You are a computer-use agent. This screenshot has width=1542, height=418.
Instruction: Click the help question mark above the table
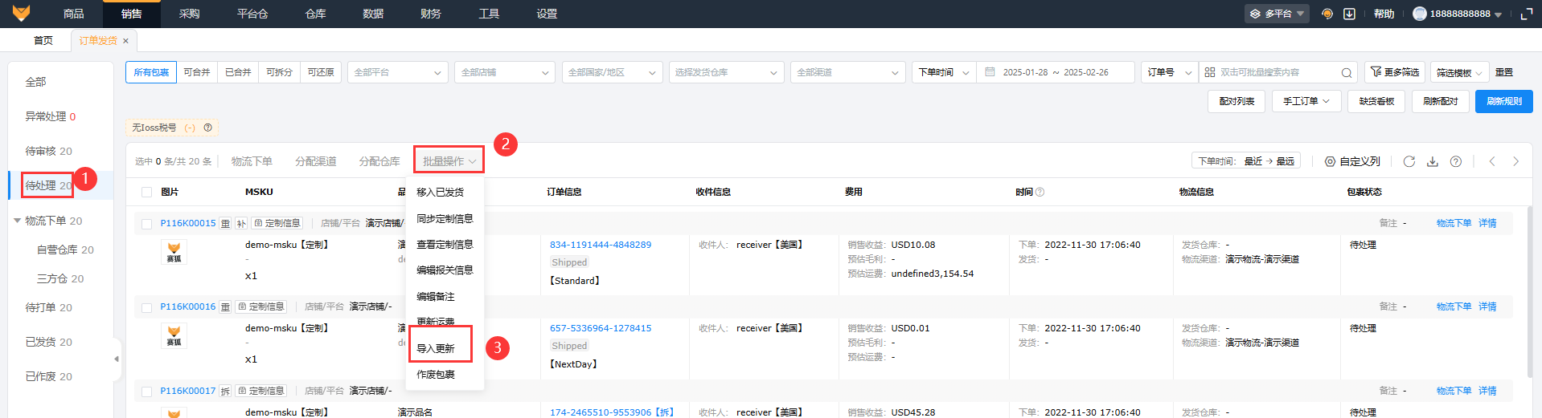pyautogui.click(x=1455, y=161)
